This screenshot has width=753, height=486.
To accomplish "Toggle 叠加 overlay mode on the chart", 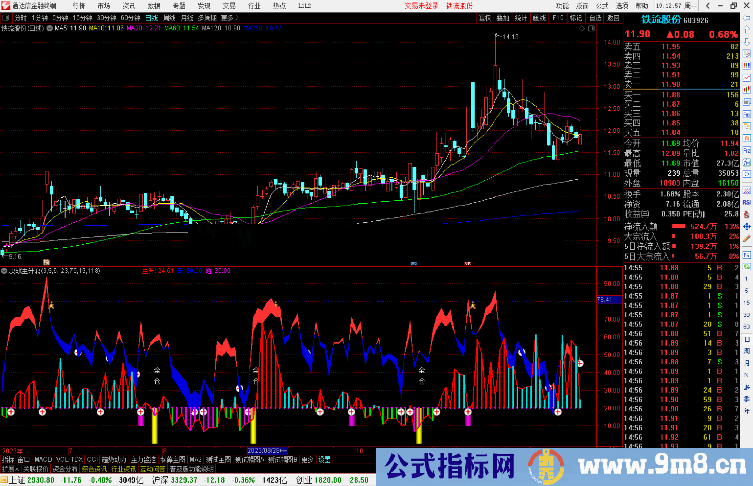I will point(503,18).
